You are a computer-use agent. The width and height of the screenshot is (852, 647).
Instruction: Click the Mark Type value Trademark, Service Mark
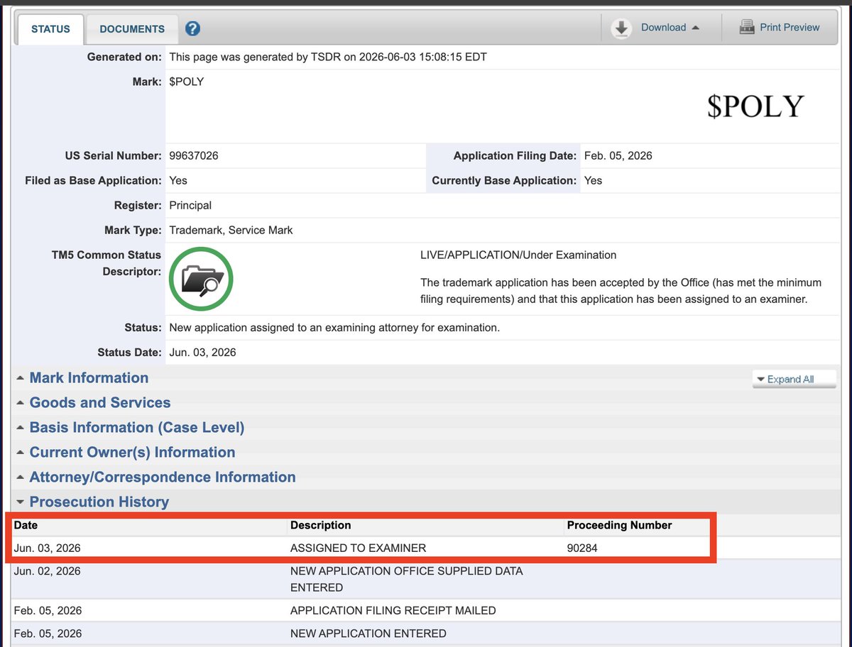coord(231,231)
